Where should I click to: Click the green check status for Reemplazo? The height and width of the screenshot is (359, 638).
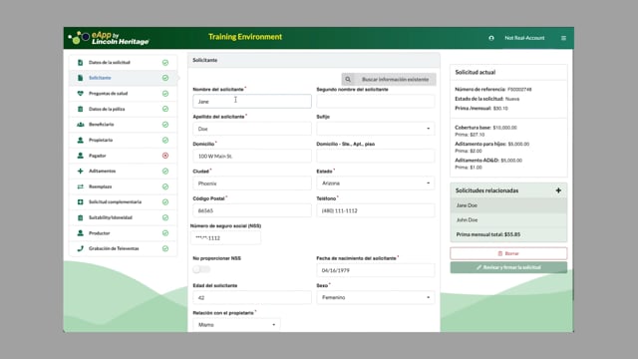click(165, 186)
